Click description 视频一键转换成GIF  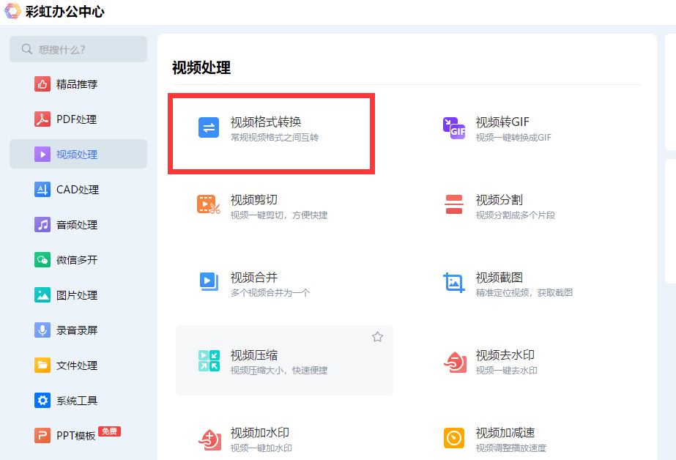pyautogui.click(x=513, y=138)
